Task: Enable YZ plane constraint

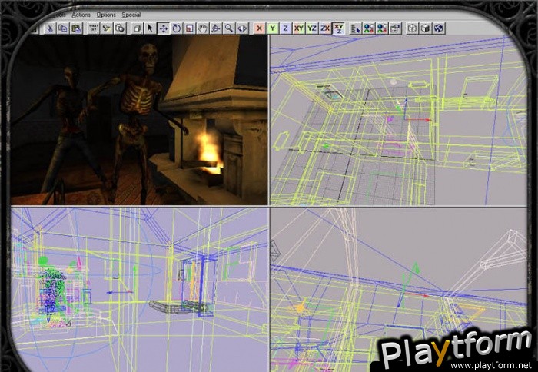Action: point(311,28)
